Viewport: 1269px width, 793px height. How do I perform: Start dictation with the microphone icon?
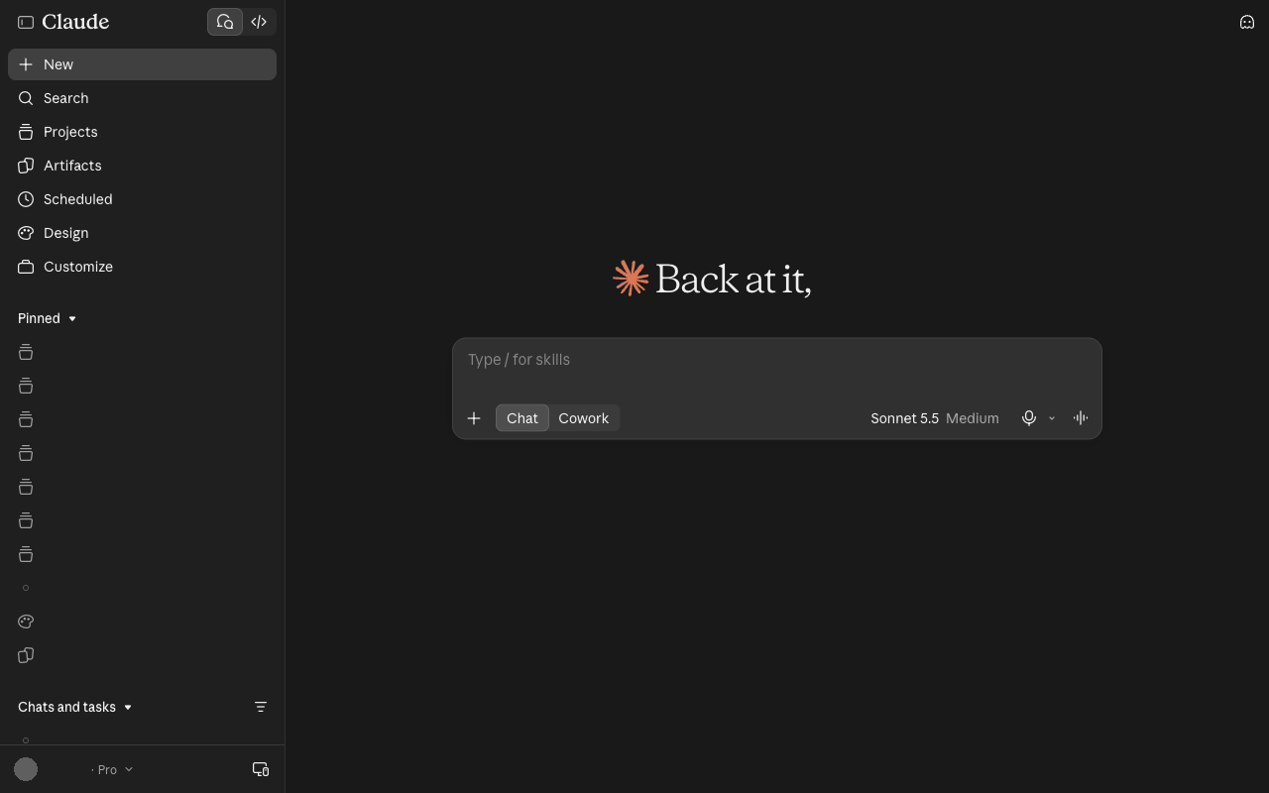click(x=1029, y=418)
